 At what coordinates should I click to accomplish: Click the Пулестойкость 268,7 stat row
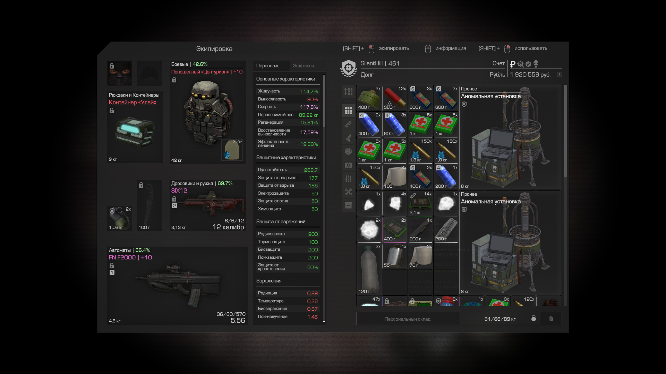point(288,170)
